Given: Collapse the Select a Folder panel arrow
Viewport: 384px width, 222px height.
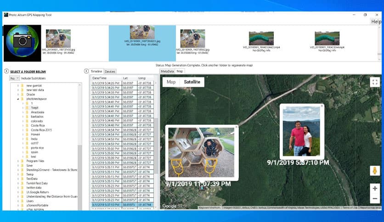Looking at the screenshot, I should click(x=6, y=71).
